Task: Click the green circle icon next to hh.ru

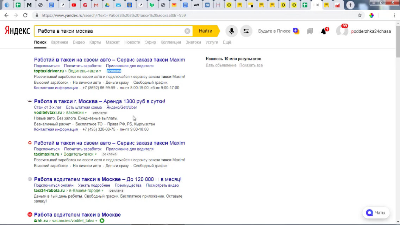Action: click(102, 221)
